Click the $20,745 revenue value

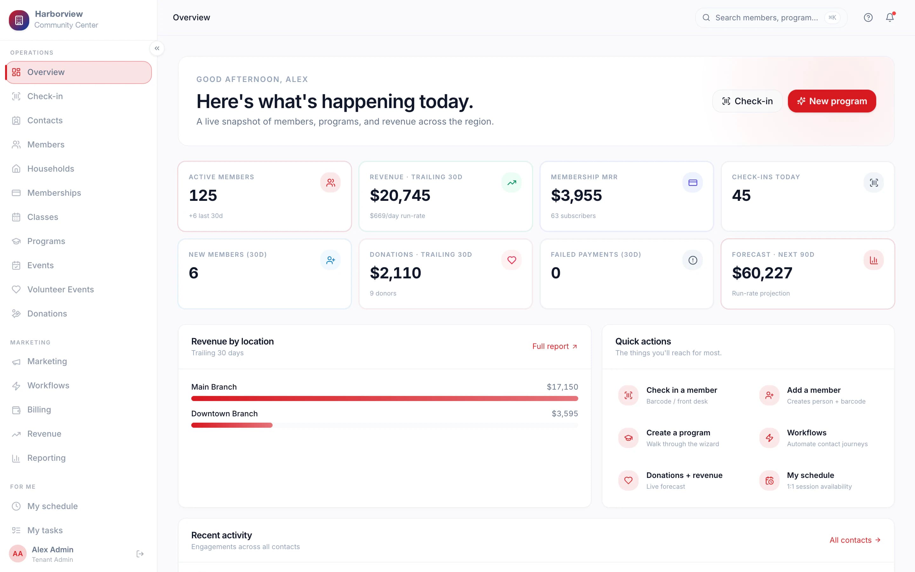tap(400, 195)
